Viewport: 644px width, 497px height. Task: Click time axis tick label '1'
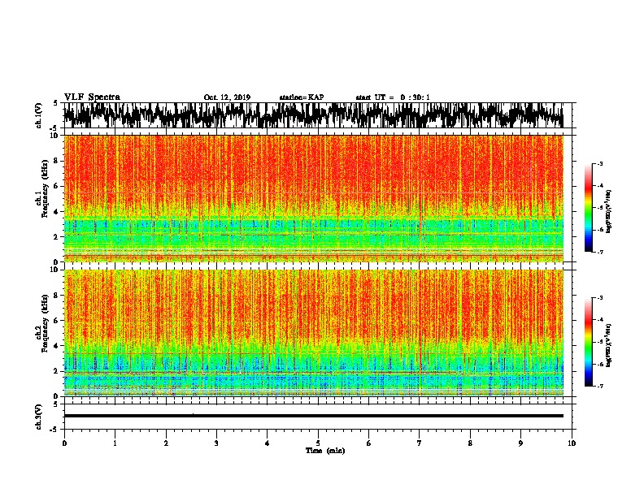[x=115, y=443]
